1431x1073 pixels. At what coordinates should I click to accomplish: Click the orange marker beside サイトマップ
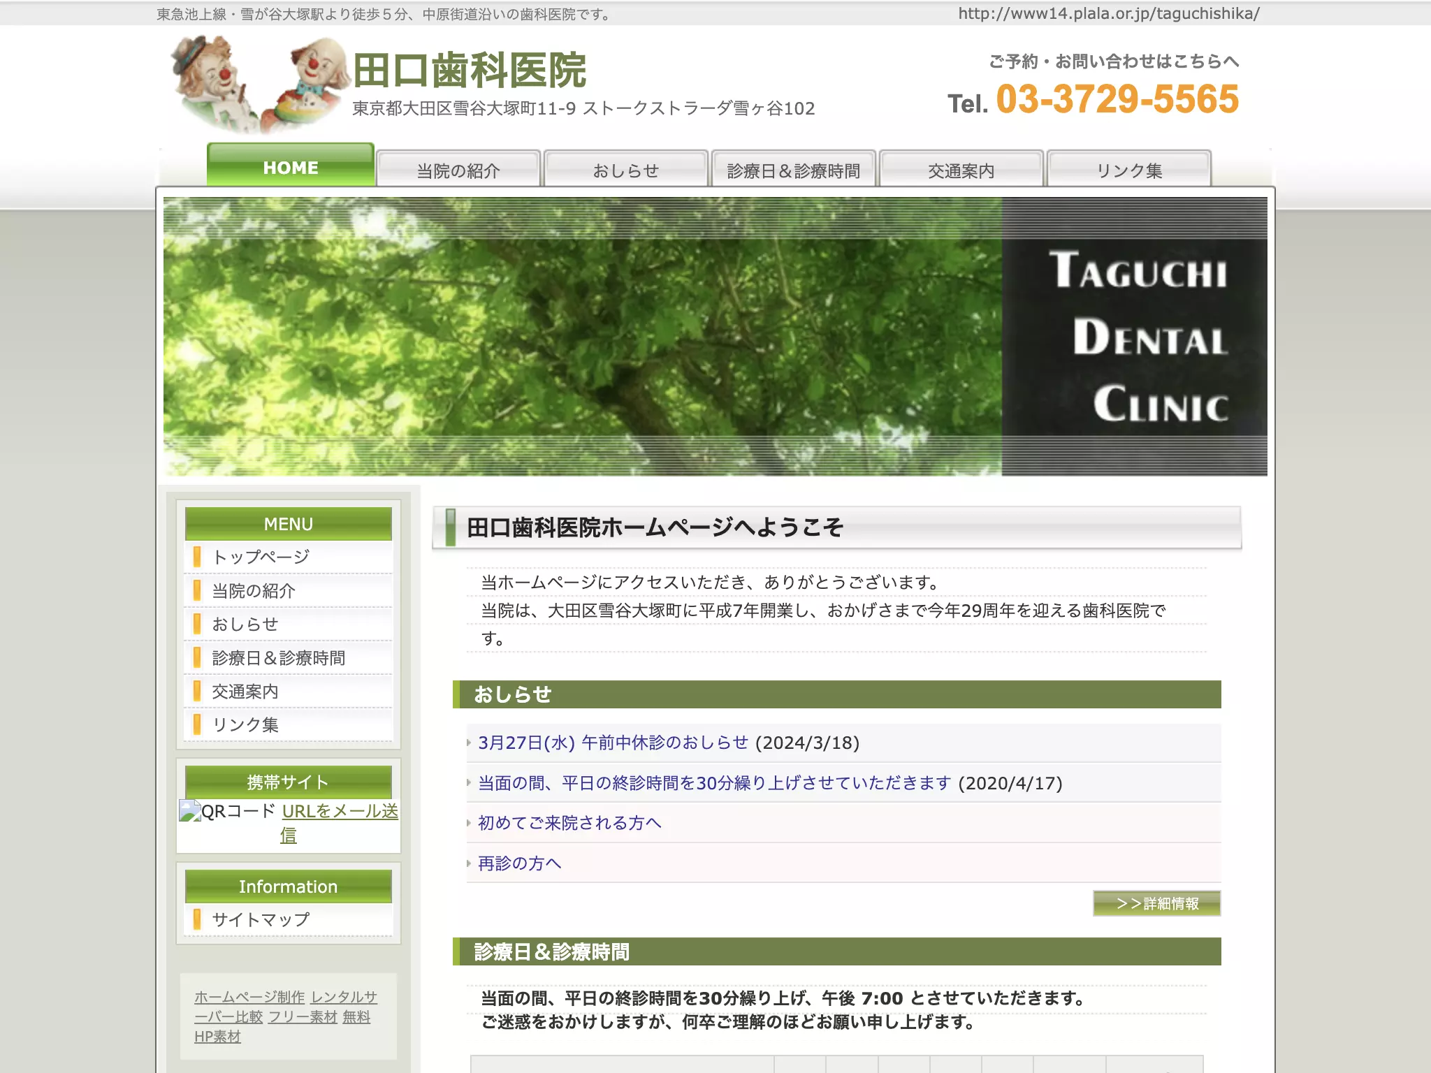click(x=197, y=919)
